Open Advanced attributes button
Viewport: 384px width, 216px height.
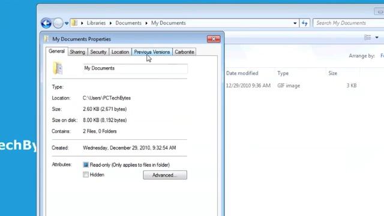(x=165, y=175)
